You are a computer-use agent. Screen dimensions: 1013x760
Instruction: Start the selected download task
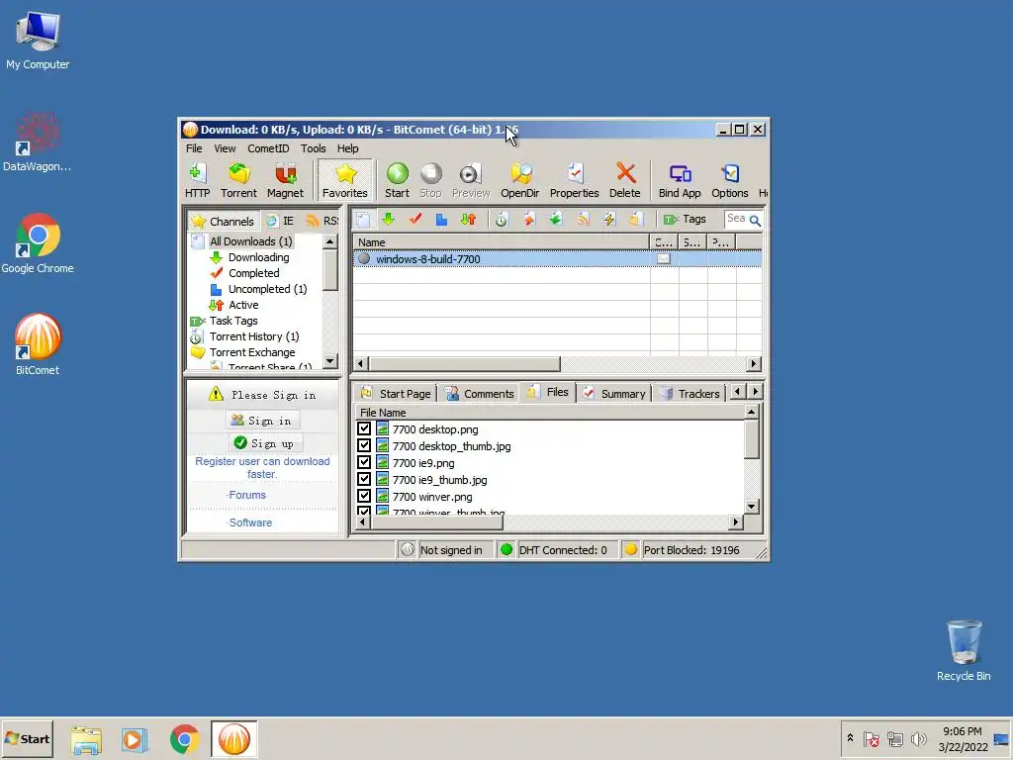click(x=397, y=180)
